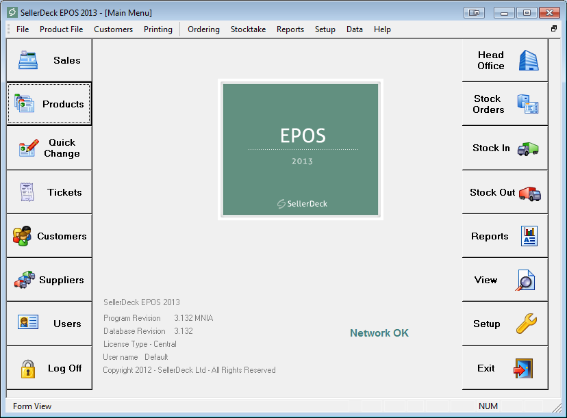Click the View button with magnifier
This screenshot has height=418, width=567.
[505, 280]
